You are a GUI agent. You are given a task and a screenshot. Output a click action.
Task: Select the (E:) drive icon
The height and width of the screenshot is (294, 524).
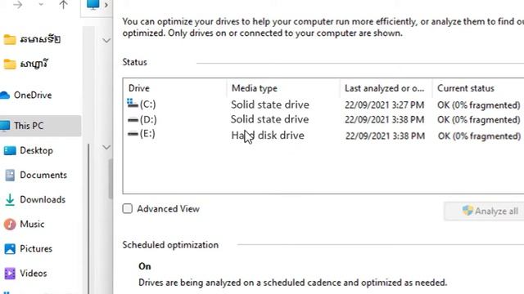(x=133, y=134)
